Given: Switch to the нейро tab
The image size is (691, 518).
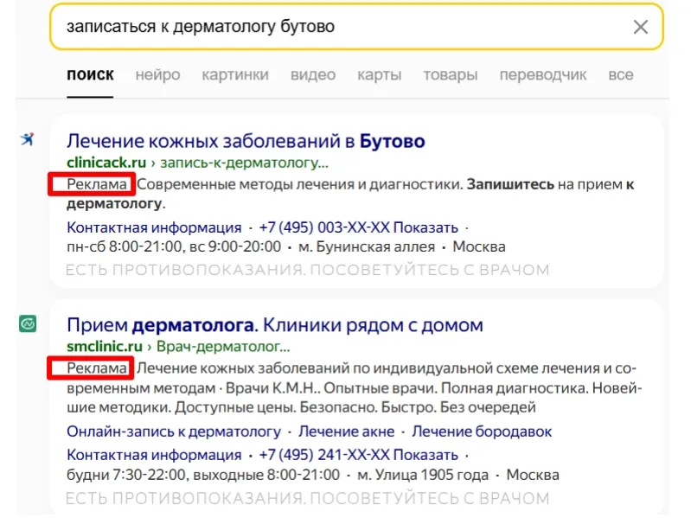Looking at the screenshot, I should [157, 75].
